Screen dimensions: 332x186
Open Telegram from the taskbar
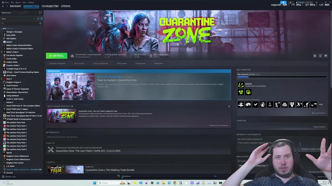169,183
